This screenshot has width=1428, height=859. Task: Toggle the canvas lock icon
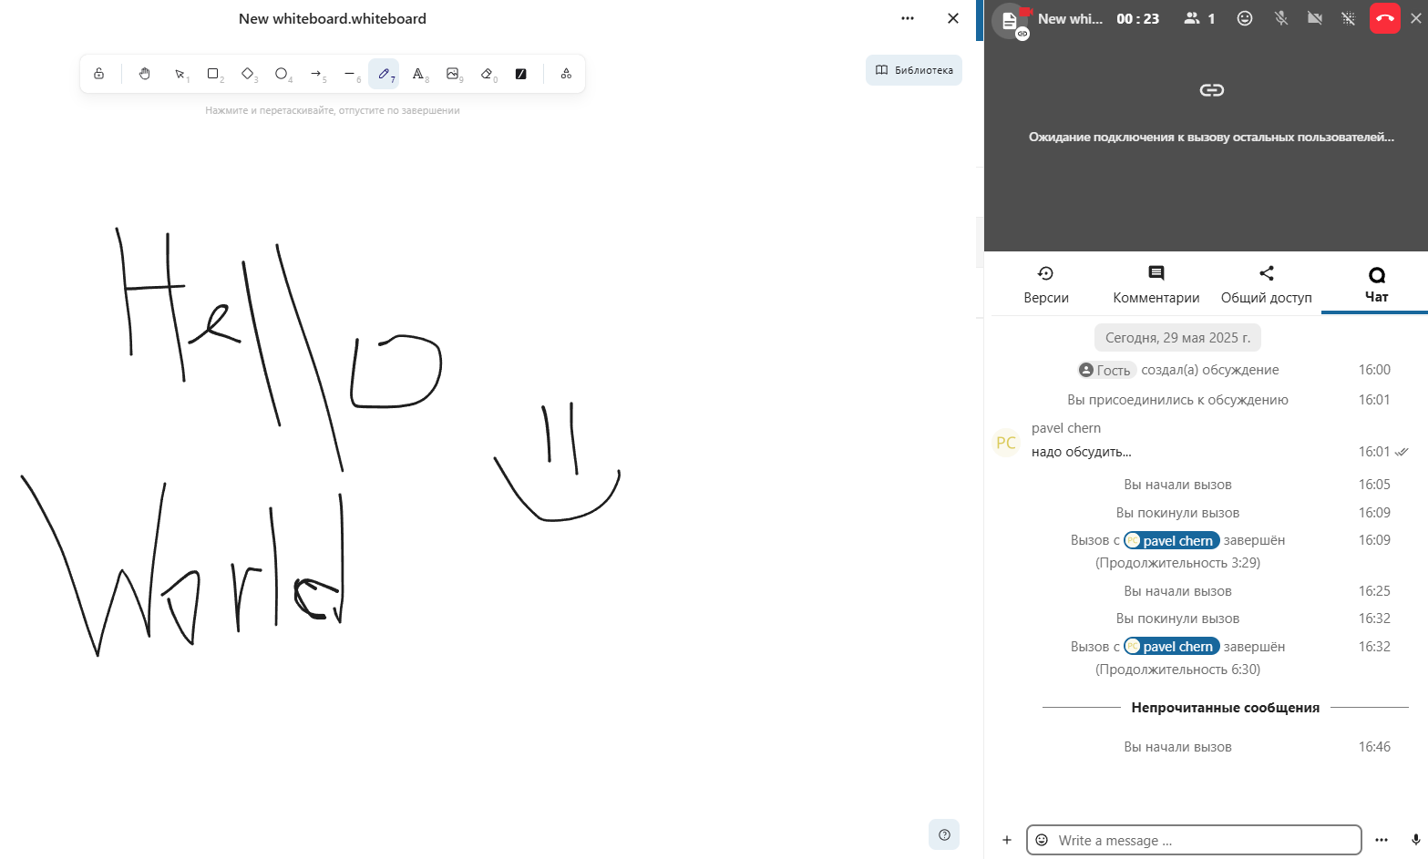(x=98, y=74)
